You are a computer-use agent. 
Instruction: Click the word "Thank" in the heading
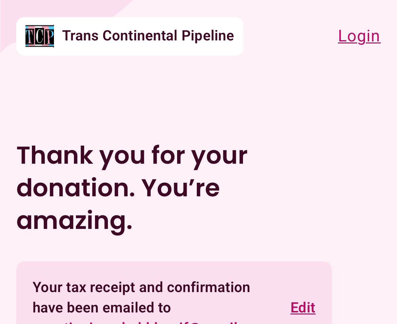coord(55,155)
